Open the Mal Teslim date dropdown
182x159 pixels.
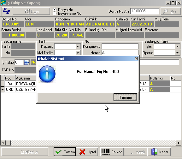point(78,53)
